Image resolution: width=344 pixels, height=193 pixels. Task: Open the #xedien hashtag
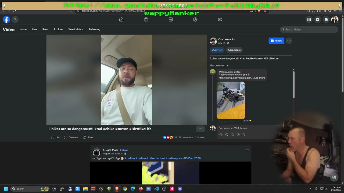click(x=129, y=158)
